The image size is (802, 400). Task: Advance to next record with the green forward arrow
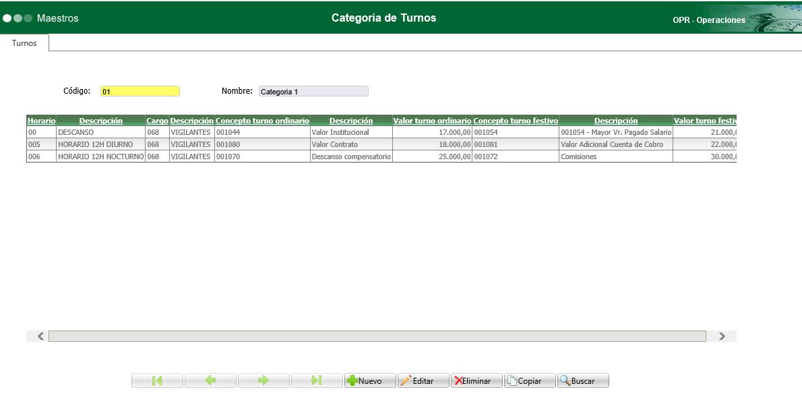click(x=264, y=380)
